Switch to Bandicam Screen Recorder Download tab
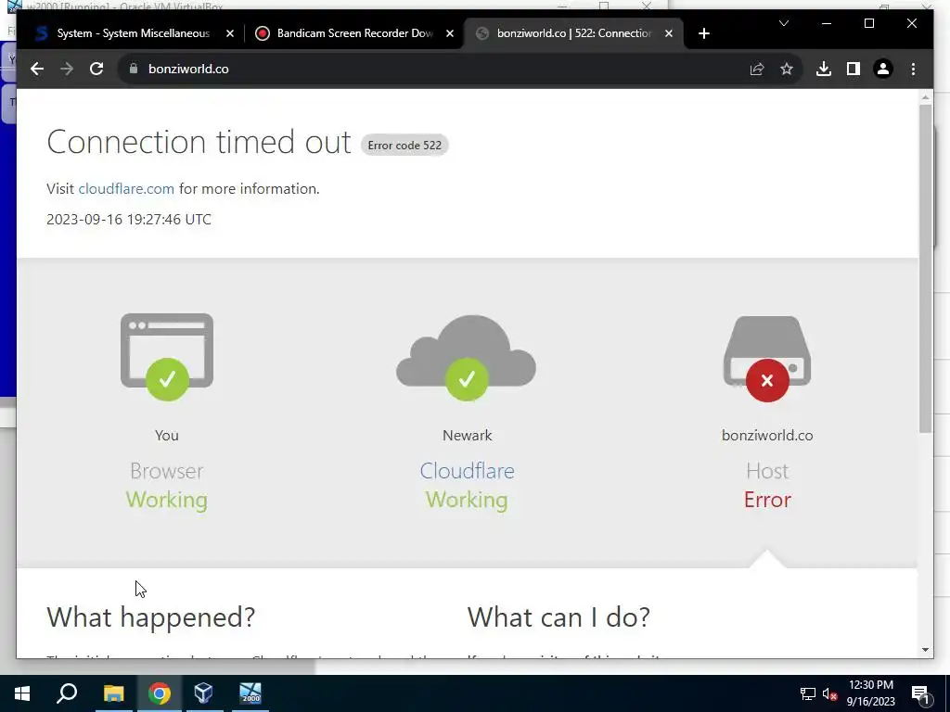Image resolution: width=950 pixels, height=712 pixels. pyautogui.click(x=354, y=33)
